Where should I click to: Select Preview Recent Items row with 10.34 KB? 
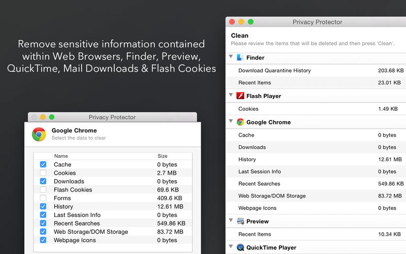316,234
